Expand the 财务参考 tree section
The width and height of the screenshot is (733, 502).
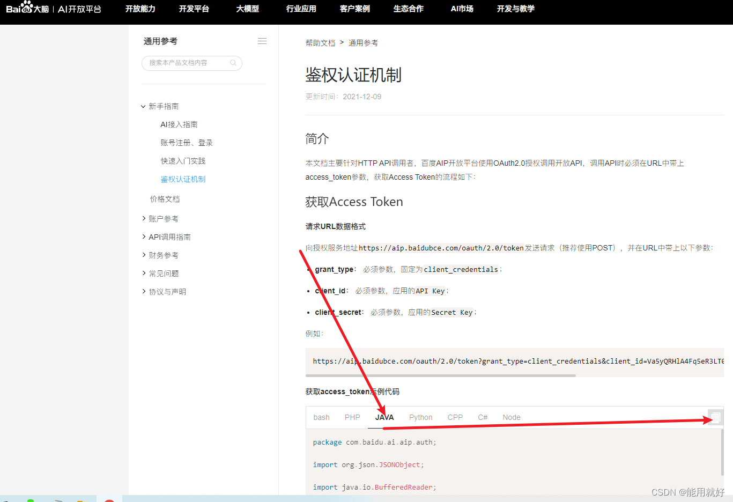160,255
